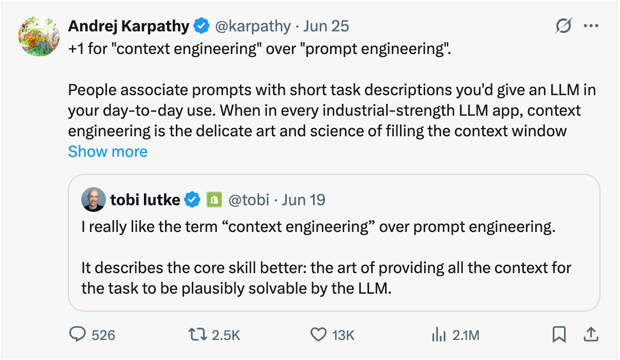
Task: Bookmark this tweet
Action: click(559, 335)
